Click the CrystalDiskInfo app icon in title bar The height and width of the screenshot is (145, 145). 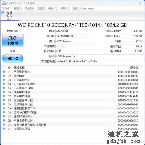pos(4,3)
